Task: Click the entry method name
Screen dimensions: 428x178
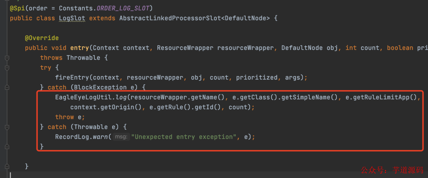Action: (x=79, y=48)
